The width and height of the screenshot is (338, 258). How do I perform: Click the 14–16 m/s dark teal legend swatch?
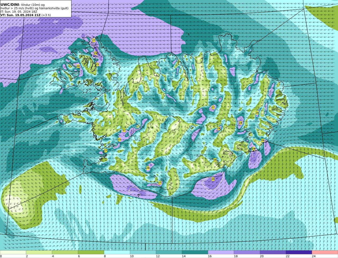(195, 252)
